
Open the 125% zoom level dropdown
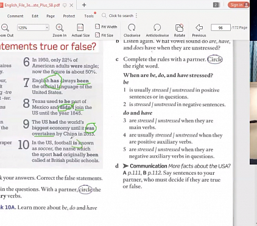[47, 27]
